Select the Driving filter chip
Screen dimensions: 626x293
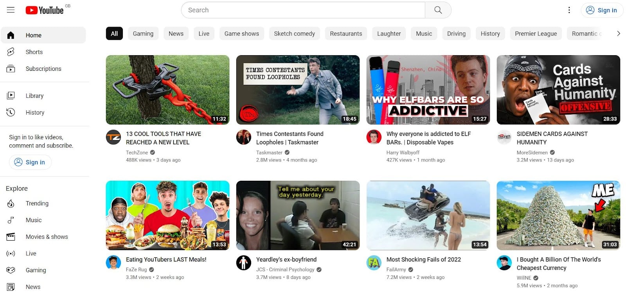coord(456,34)
